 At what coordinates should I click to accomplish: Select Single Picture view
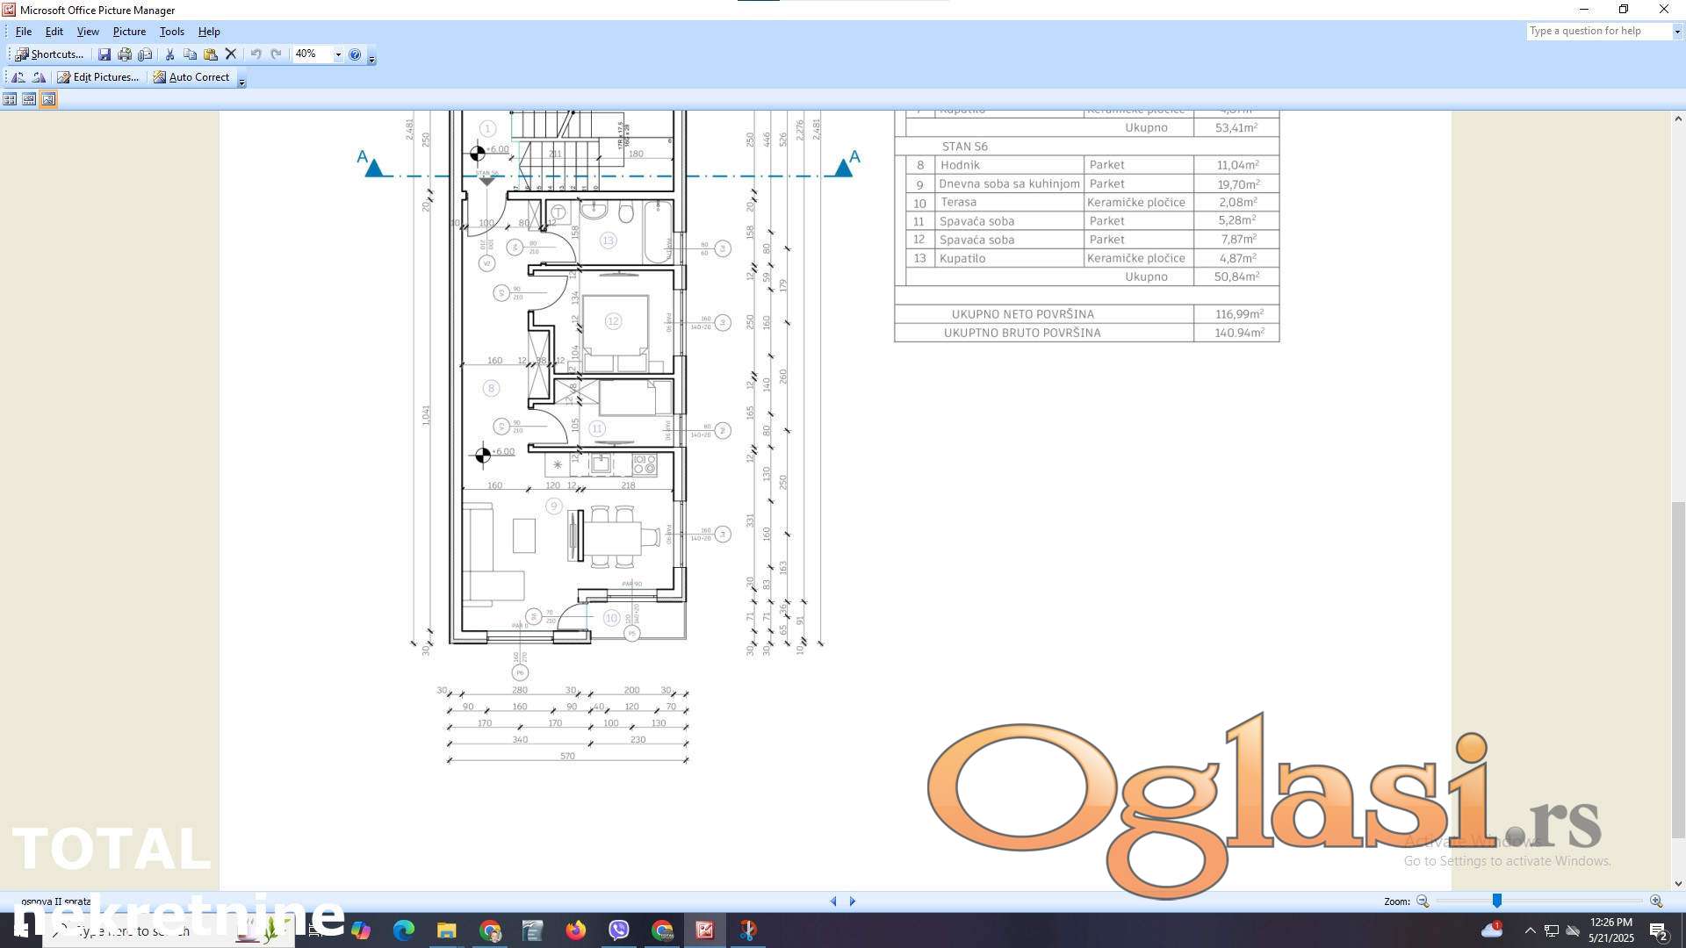tap(48, 99)
